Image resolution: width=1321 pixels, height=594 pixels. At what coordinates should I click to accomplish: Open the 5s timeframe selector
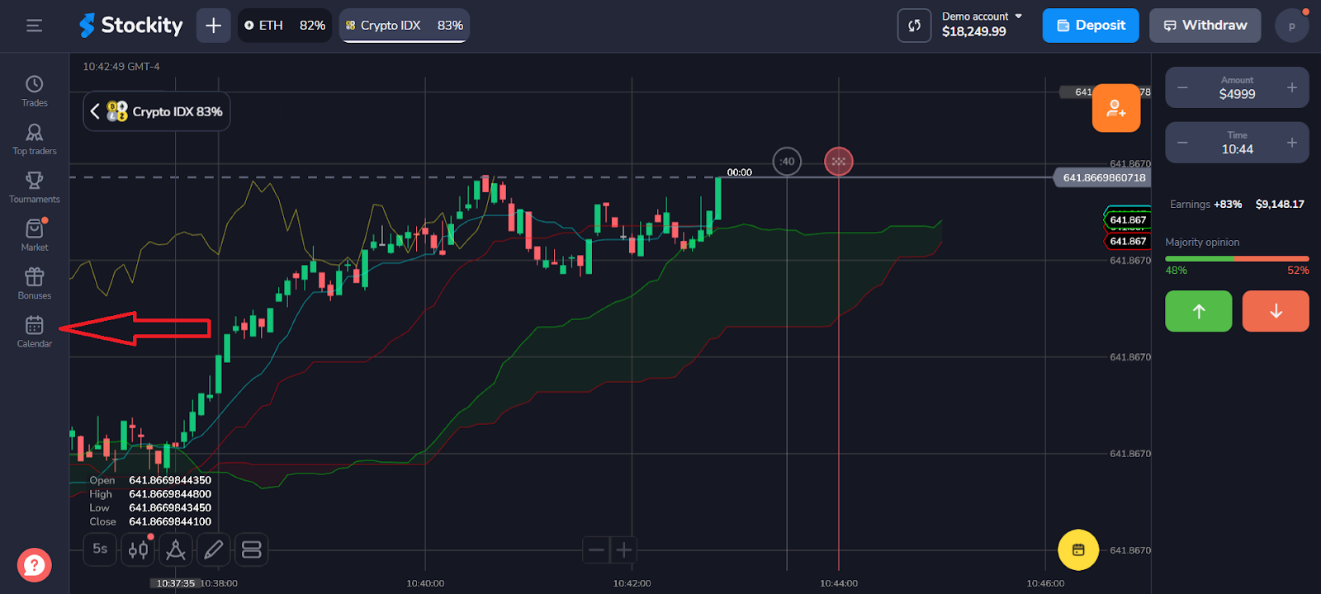[100, 549]
